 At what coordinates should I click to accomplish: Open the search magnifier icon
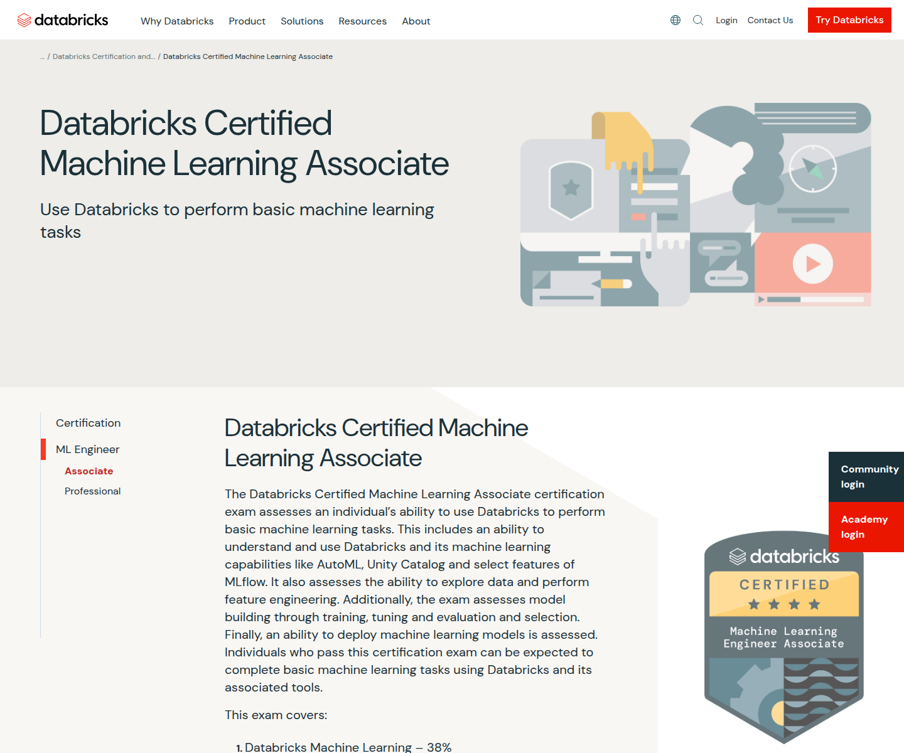[698, 20]
